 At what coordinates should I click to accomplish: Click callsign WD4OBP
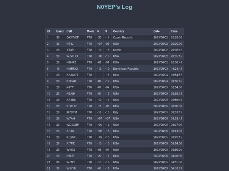[73, 125]
